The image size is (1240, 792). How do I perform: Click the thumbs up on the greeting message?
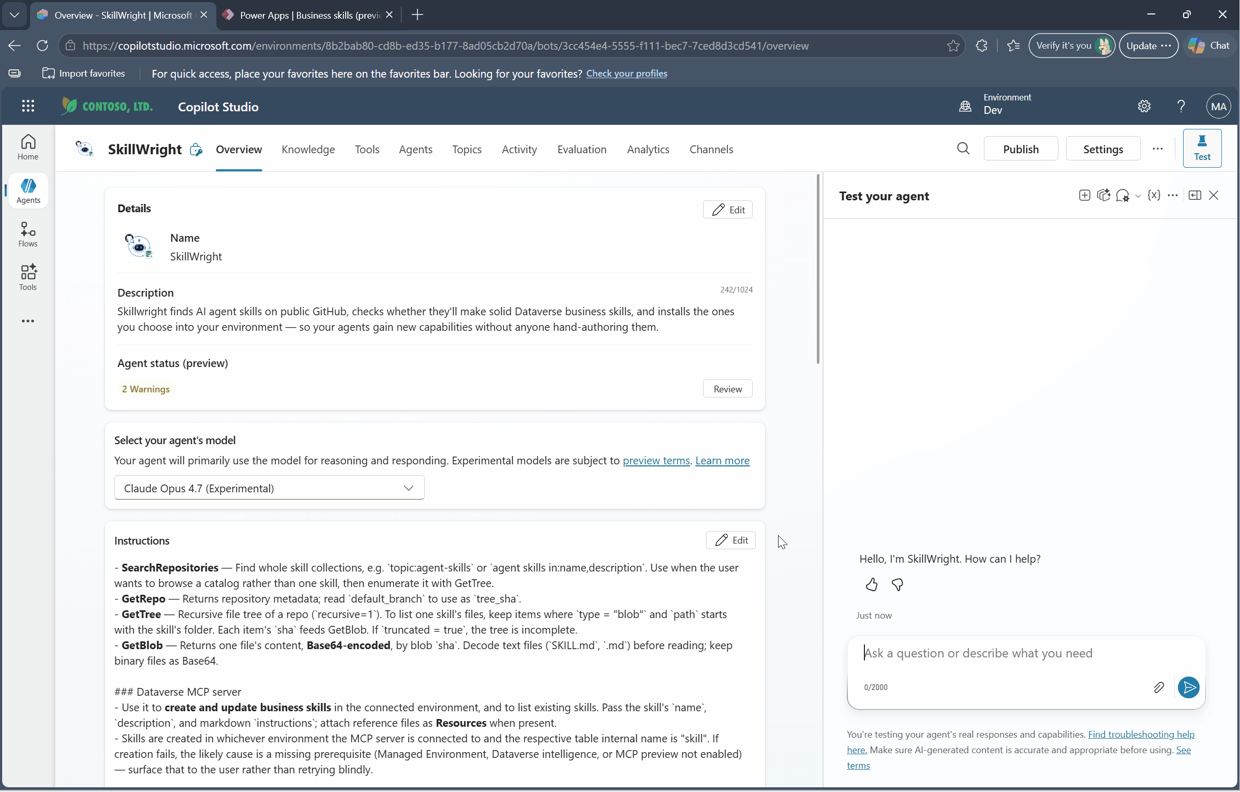click(x=872, y=584)
